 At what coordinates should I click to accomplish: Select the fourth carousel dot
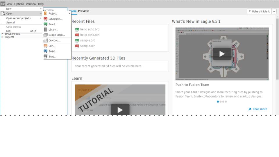coord(226,102)
